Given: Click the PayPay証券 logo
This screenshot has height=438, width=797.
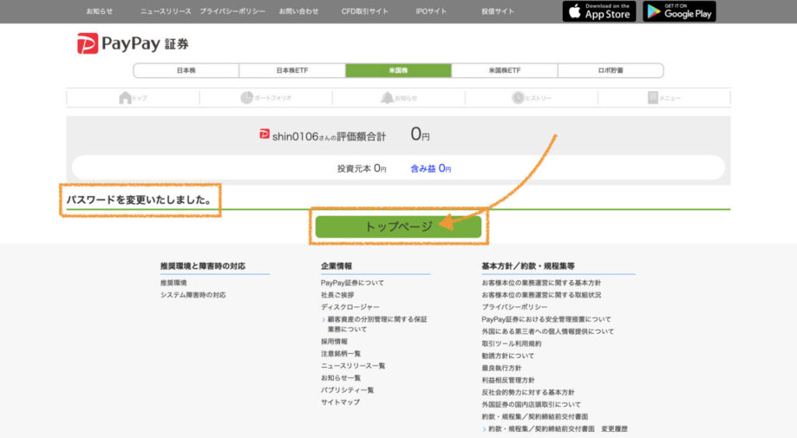Looking at the screenshot, I should [x=132, y=44].
